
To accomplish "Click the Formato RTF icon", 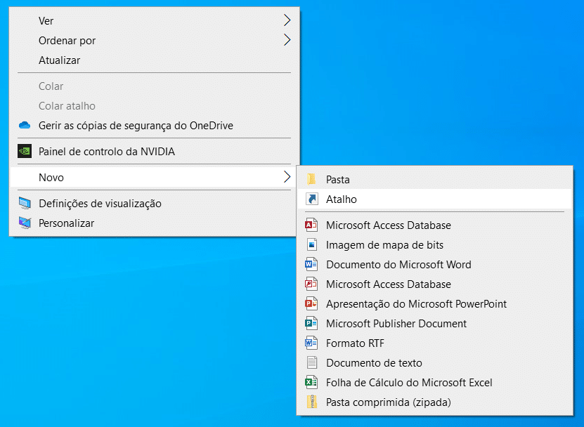I will pos(311,343).
